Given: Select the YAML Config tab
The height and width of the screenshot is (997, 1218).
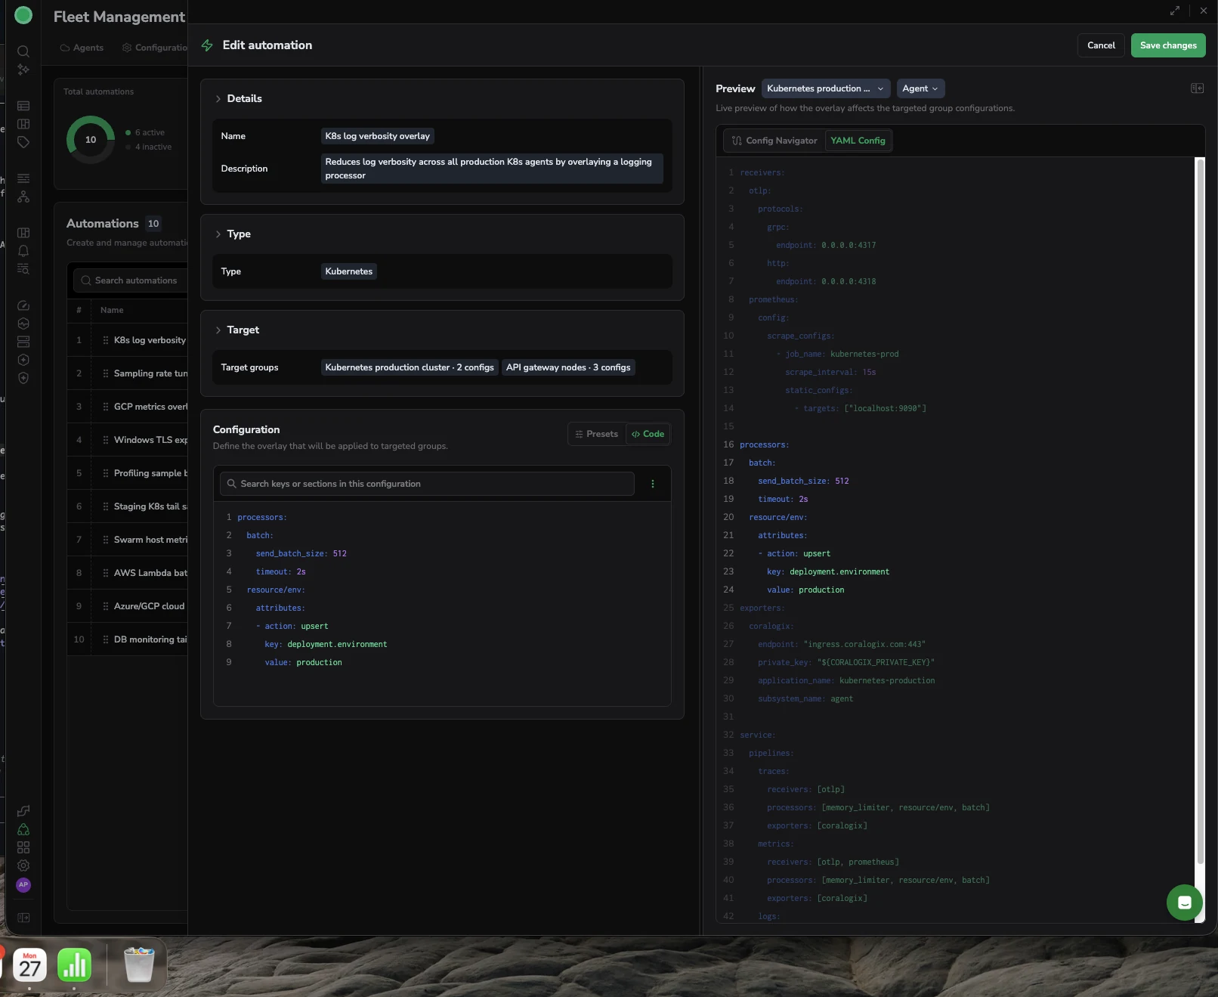Looking at the screenshot, I should pos(858,141).
